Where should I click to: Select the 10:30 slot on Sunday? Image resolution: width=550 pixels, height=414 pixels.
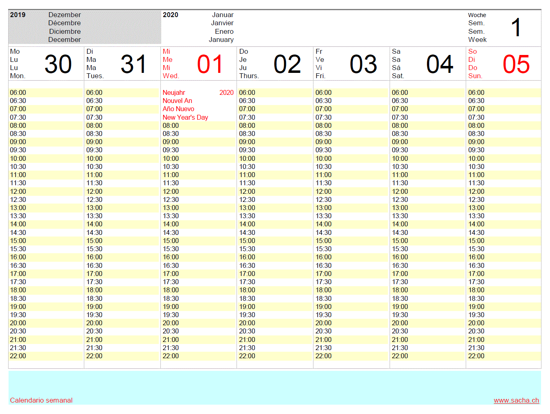(x=504, y=167)
